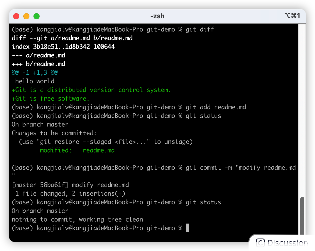Click 'diff --git a/readme.md b/readme.md' line

click(x=72, y=38)
